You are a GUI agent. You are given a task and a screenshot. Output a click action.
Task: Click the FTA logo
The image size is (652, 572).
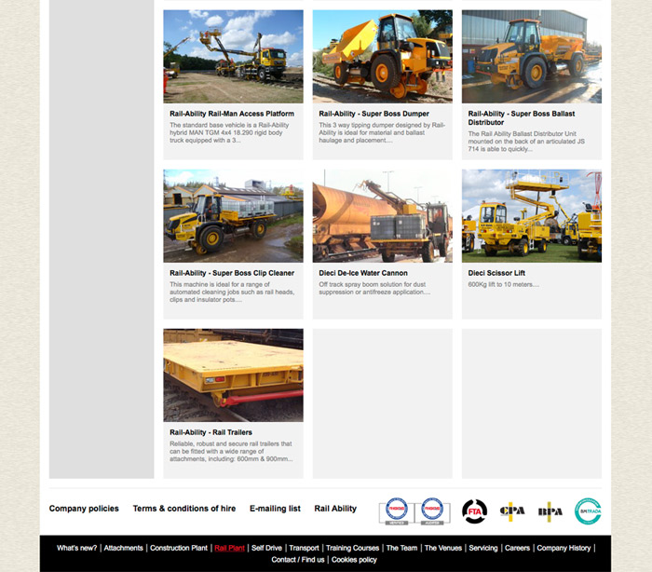[x=474, y=511]
